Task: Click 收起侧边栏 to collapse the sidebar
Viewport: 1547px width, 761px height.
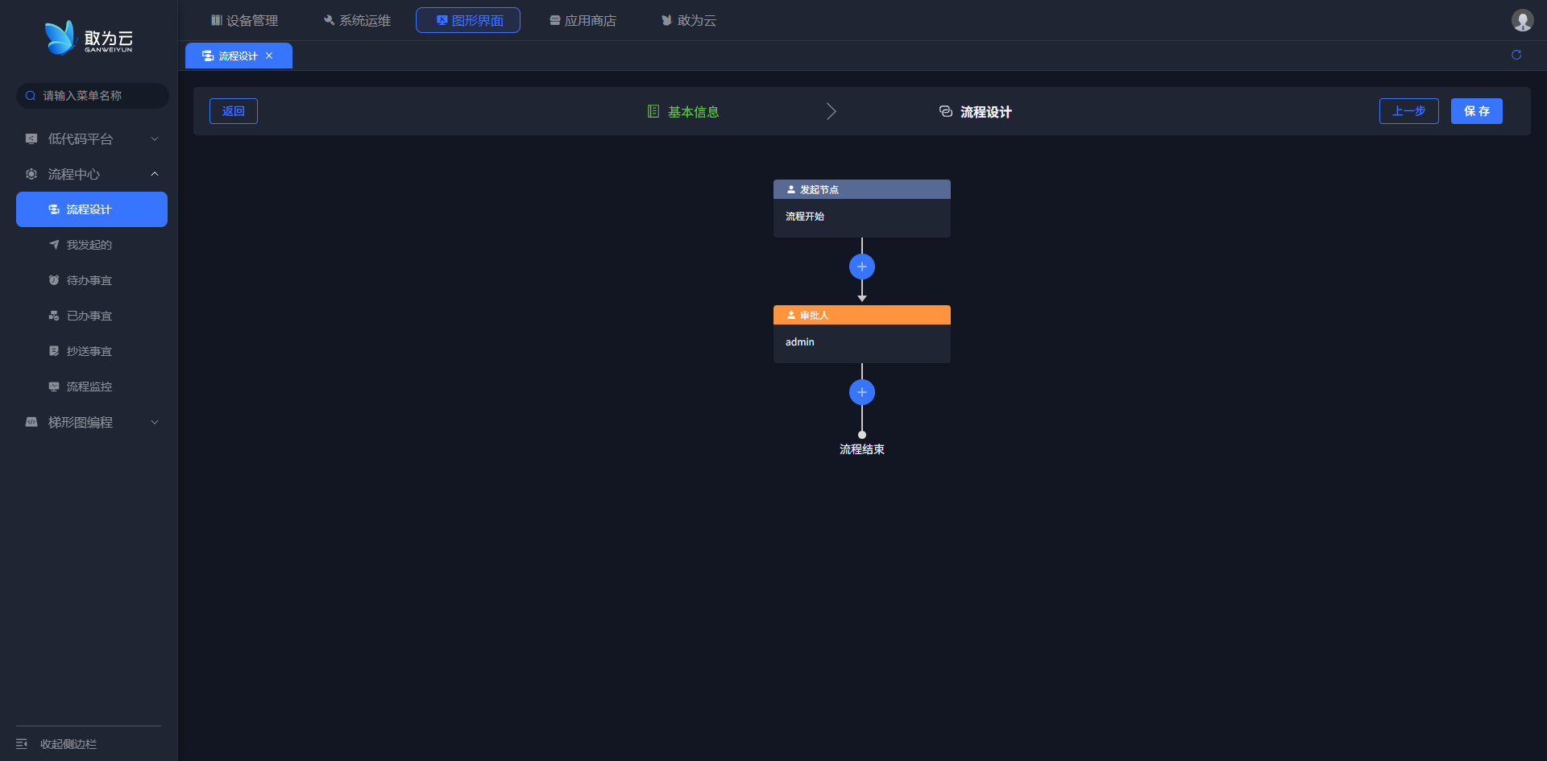Action: tap(68, 744)
